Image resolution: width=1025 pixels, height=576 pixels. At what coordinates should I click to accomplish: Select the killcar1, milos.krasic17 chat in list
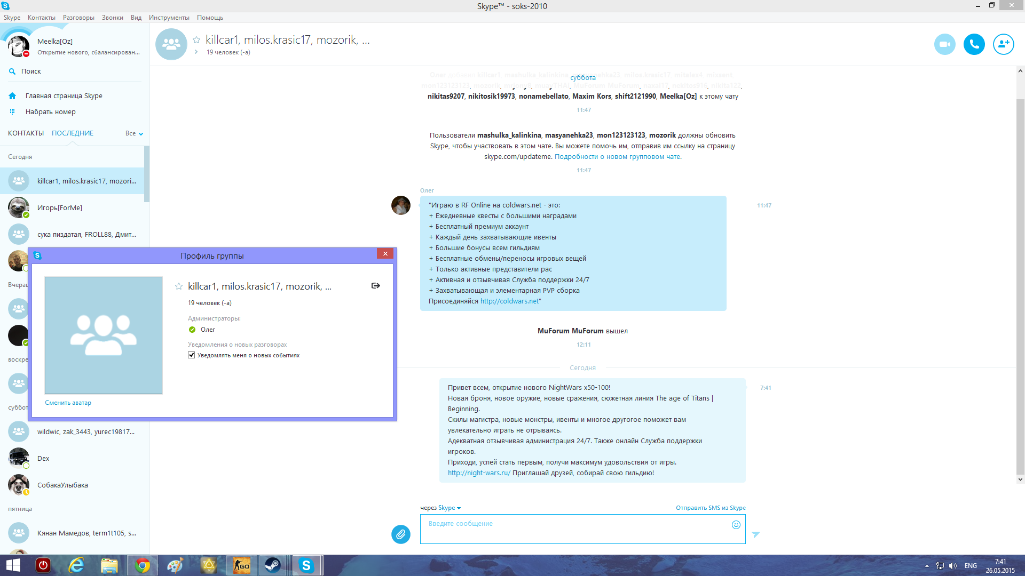pyautogui.click(x=72, y=181)
